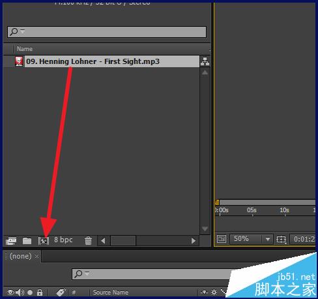Click the Timeline panel search field

click(x=152, y=274)
